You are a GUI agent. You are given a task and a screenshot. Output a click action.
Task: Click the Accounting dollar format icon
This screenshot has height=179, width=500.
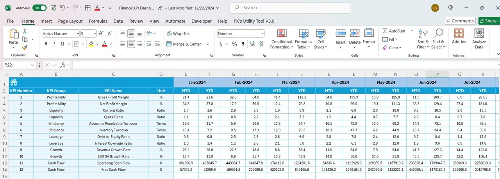[x=221, y=44]
